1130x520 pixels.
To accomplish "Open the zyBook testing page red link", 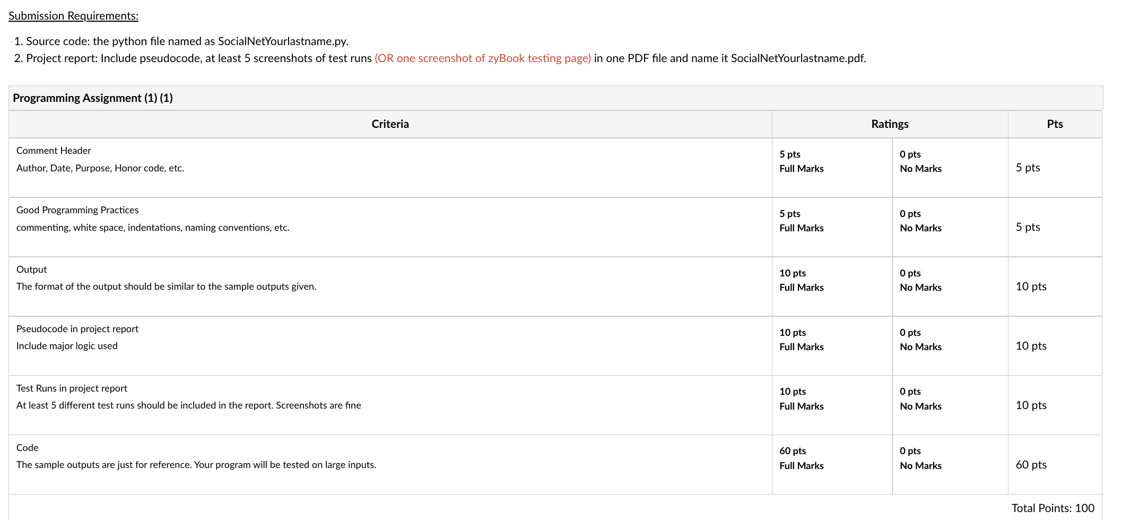I will click(x=482, y=58).
